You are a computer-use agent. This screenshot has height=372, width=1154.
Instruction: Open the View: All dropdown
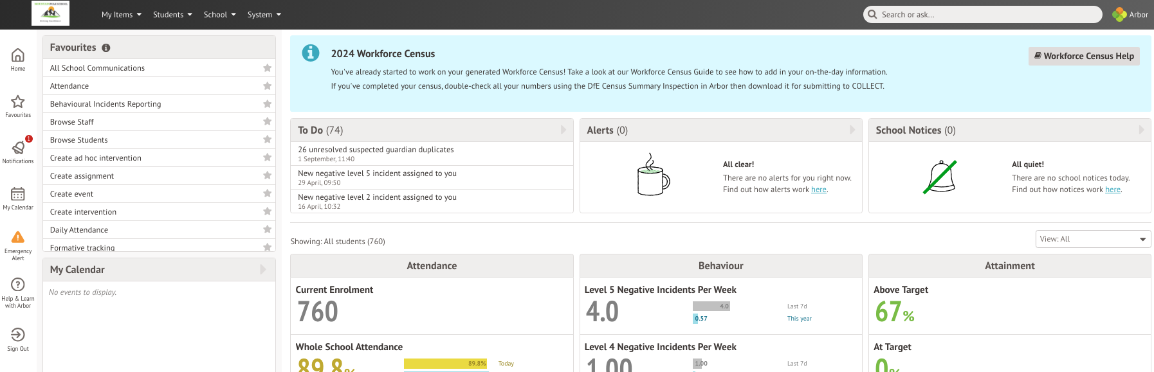coord(1092,239)
